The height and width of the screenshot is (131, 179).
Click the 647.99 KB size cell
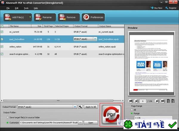[x=38, y=47]
